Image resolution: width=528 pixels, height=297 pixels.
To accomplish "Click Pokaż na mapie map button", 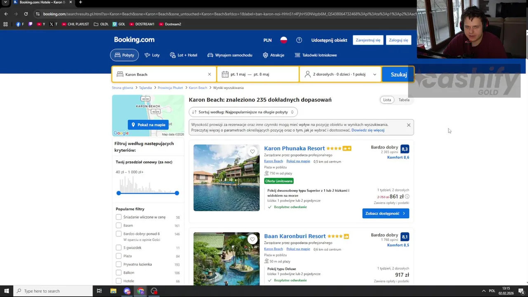I will click(x=148, y=125).
